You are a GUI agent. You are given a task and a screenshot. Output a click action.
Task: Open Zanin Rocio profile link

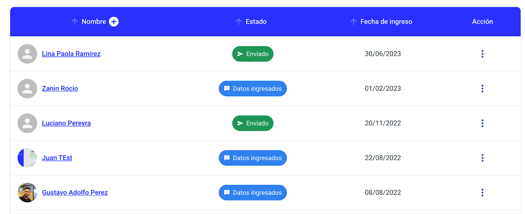click(x=60, y=89)
